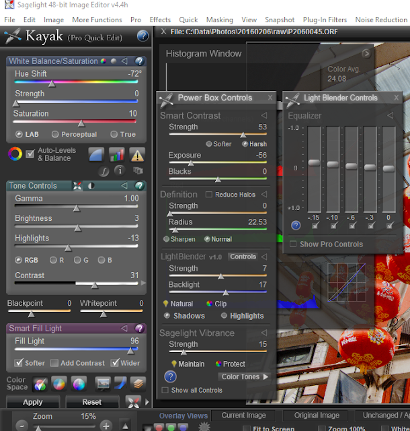This screenshot has width=410, height=431.
Task: Collapse Smart Contrast section arrow
Action: point(264,115)
